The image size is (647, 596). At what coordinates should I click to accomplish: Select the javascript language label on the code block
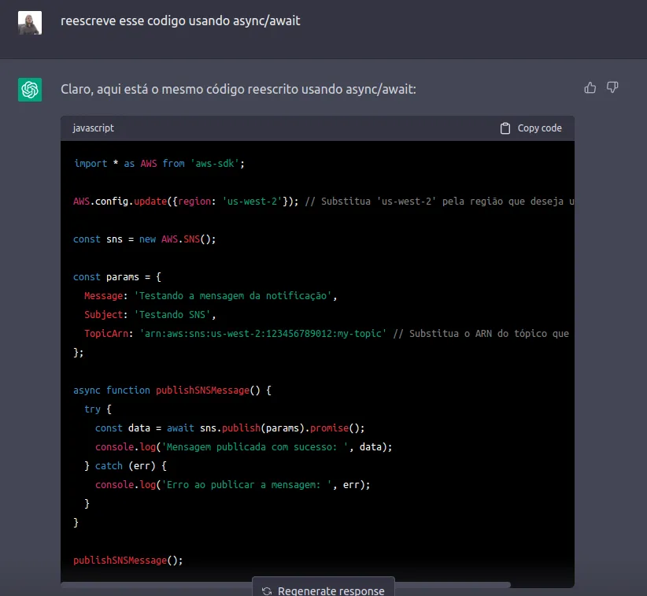94,128
